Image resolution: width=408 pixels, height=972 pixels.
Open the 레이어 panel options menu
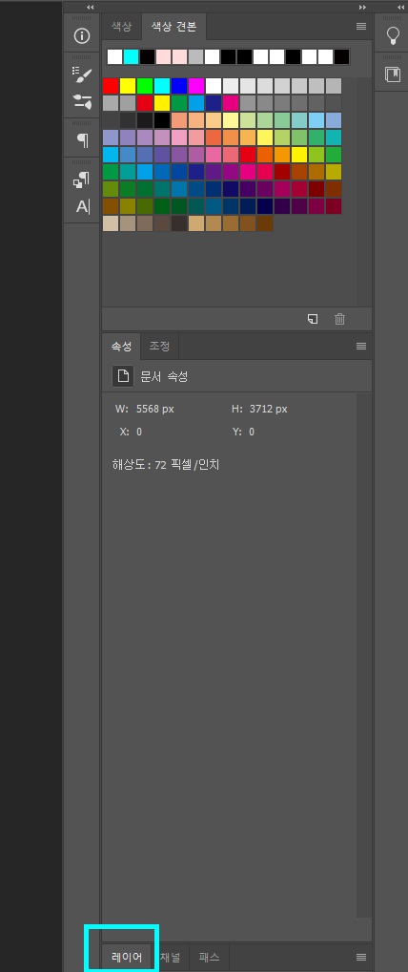(x=361, y=957)
